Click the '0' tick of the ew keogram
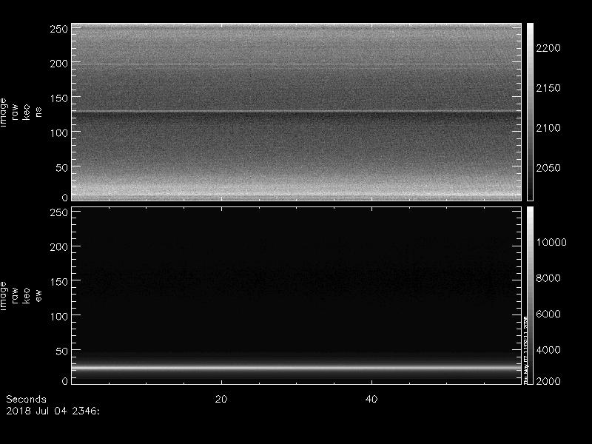592x444 pixels. pos(64,380)
